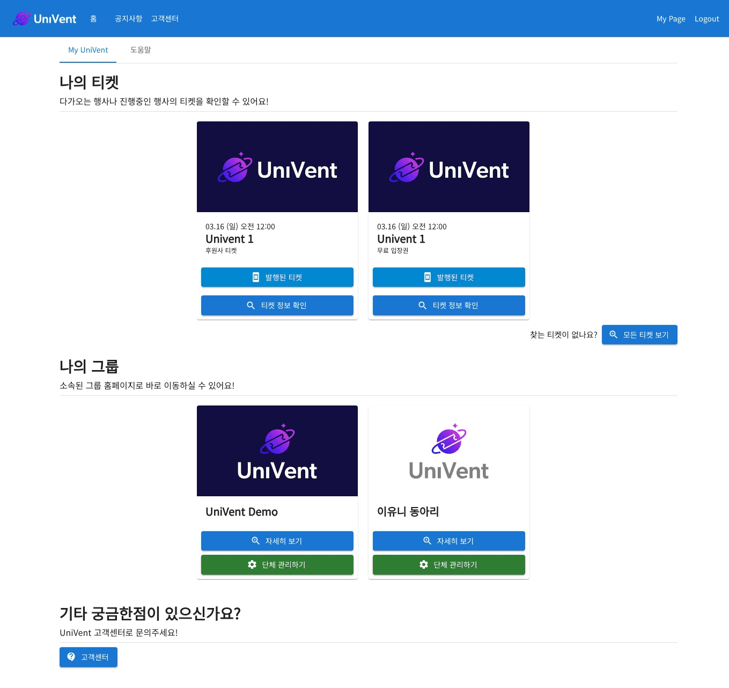Click zoom icon in 이유니 동아리 자세히 보기
Screen dimensions: 729x688
pos(428,541)
